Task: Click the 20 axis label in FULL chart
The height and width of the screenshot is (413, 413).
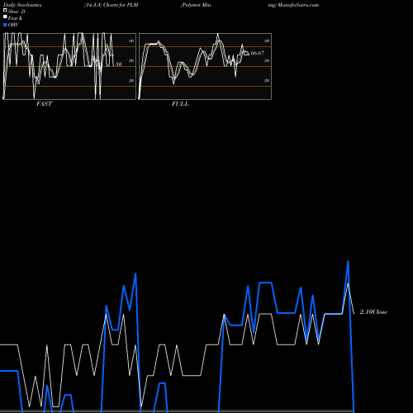Action: point(267,80)
